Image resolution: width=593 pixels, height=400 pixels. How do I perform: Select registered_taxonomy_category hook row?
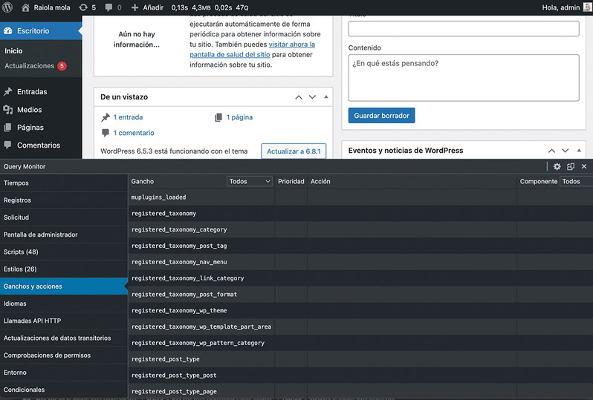pos(360,230)
